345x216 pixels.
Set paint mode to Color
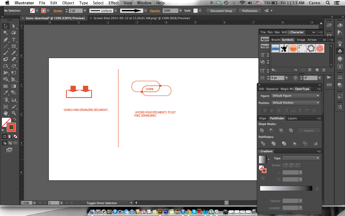point(5,136)
